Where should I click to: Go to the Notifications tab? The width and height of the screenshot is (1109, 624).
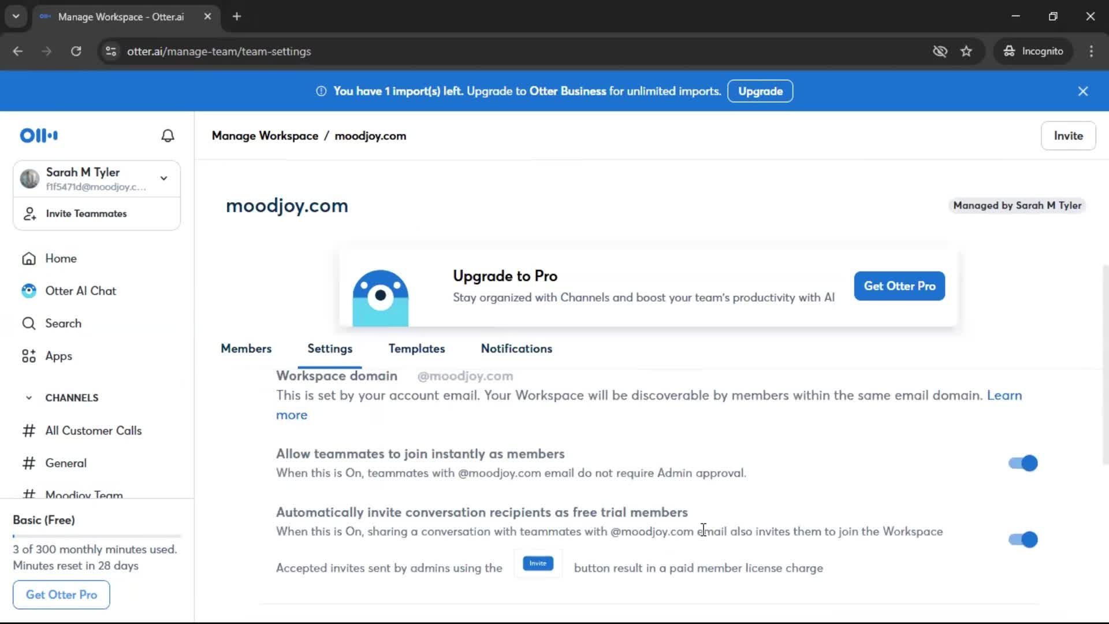tap(516, 349)
